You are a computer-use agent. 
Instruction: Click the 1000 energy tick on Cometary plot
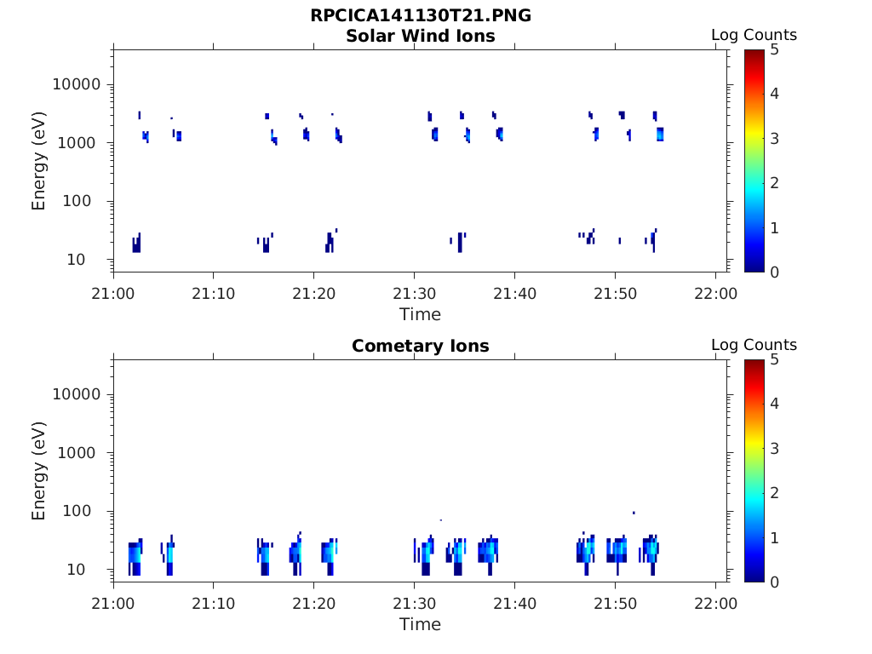pos(77,453)
